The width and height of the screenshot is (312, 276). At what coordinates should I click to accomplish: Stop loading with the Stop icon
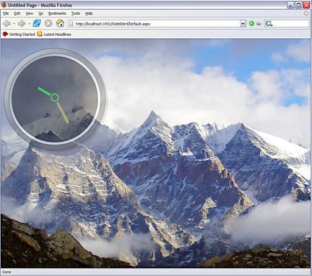pyautogui.click(x=48, y=23)
